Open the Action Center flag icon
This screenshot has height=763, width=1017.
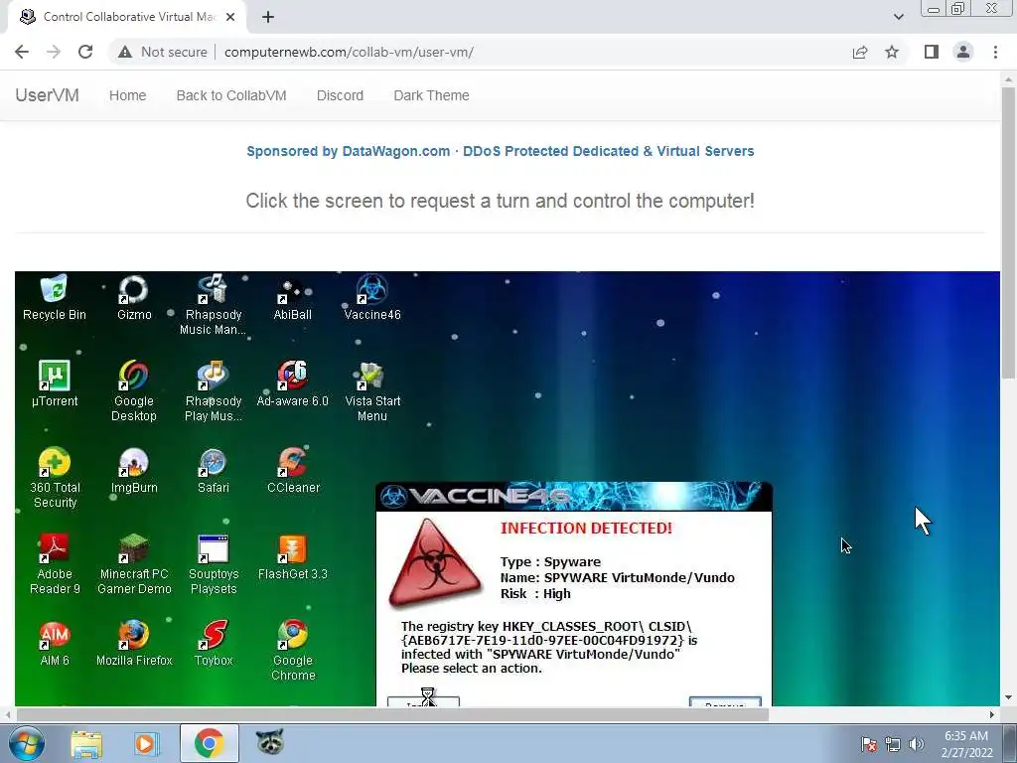[869, 744]
